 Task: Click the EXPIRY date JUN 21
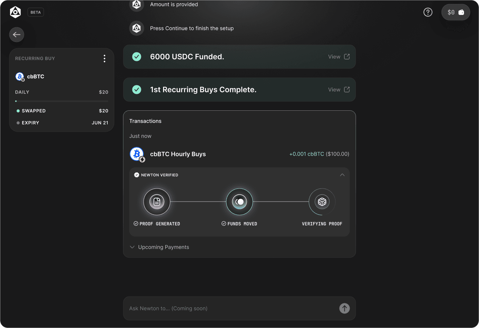[x=100, y=123]
